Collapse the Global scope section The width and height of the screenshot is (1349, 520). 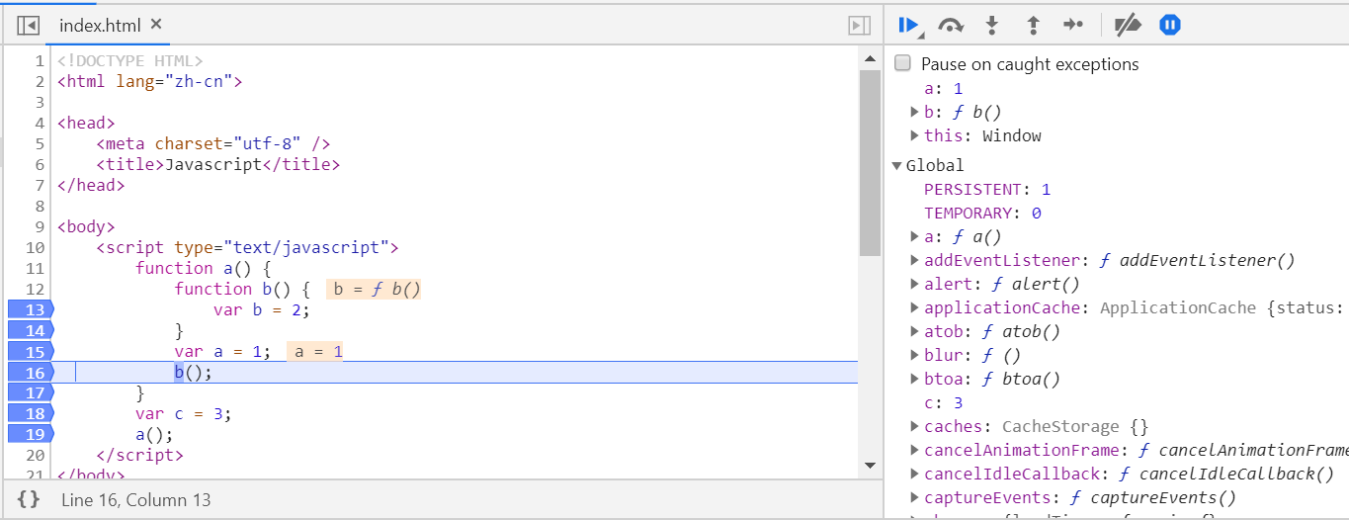[897, 165]
